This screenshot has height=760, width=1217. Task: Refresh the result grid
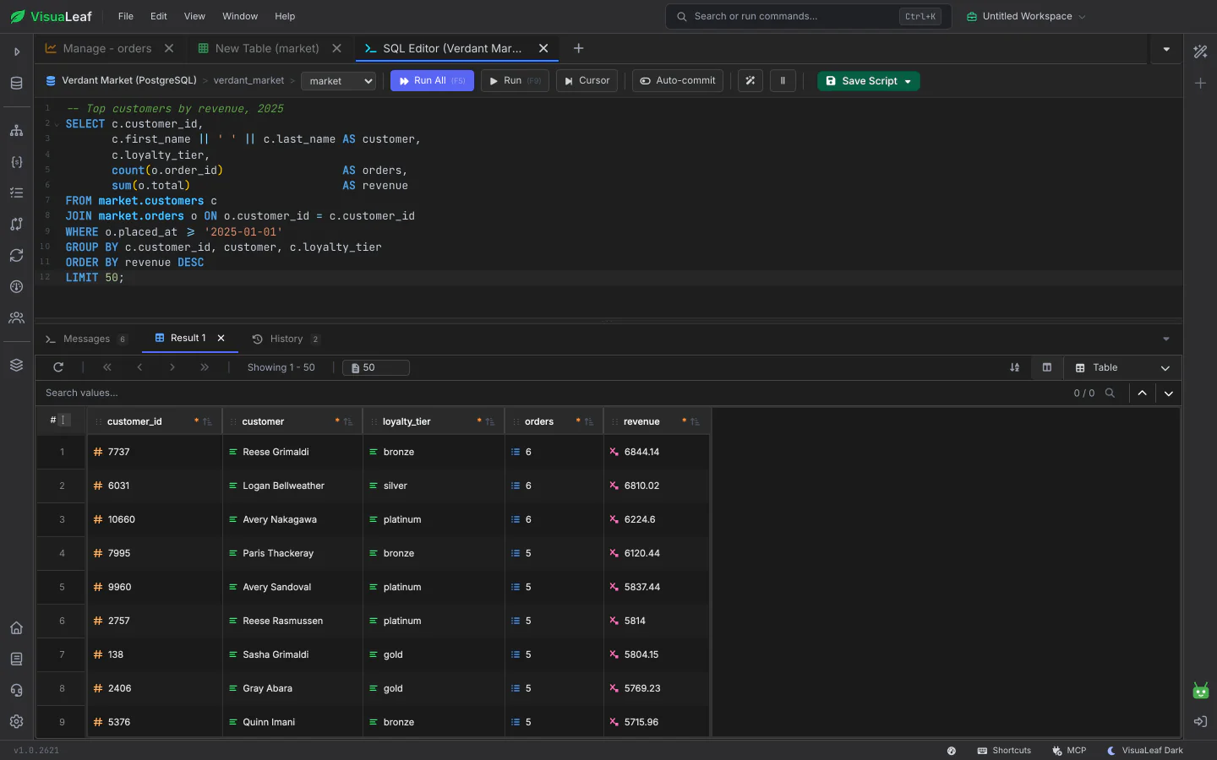coord(58,367)
